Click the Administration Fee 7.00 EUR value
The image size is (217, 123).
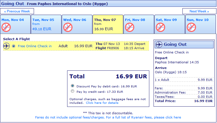point(205,92)
